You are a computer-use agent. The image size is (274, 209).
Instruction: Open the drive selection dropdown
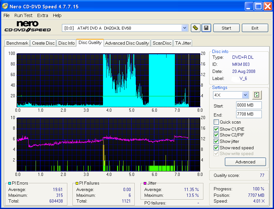[x=184, y=28]
